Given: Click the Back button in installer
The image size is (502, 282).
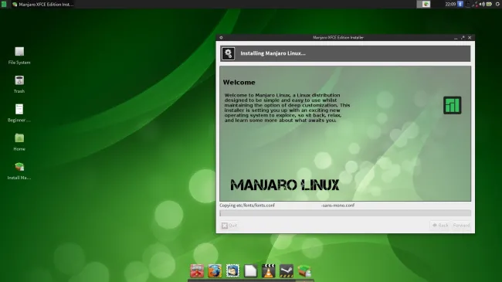Looking at the screenshot, I should pos(440,226).
